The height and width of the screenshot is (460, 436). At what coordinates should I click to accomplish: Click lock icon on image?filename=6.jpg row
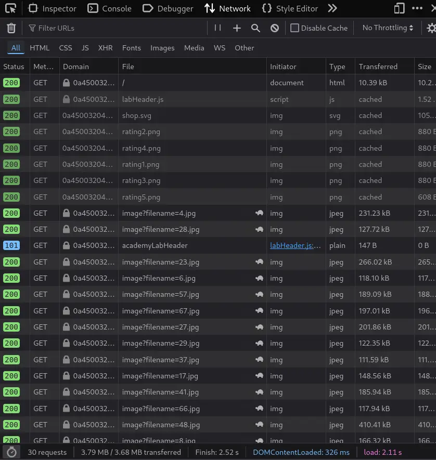click(x=67, y=278)
